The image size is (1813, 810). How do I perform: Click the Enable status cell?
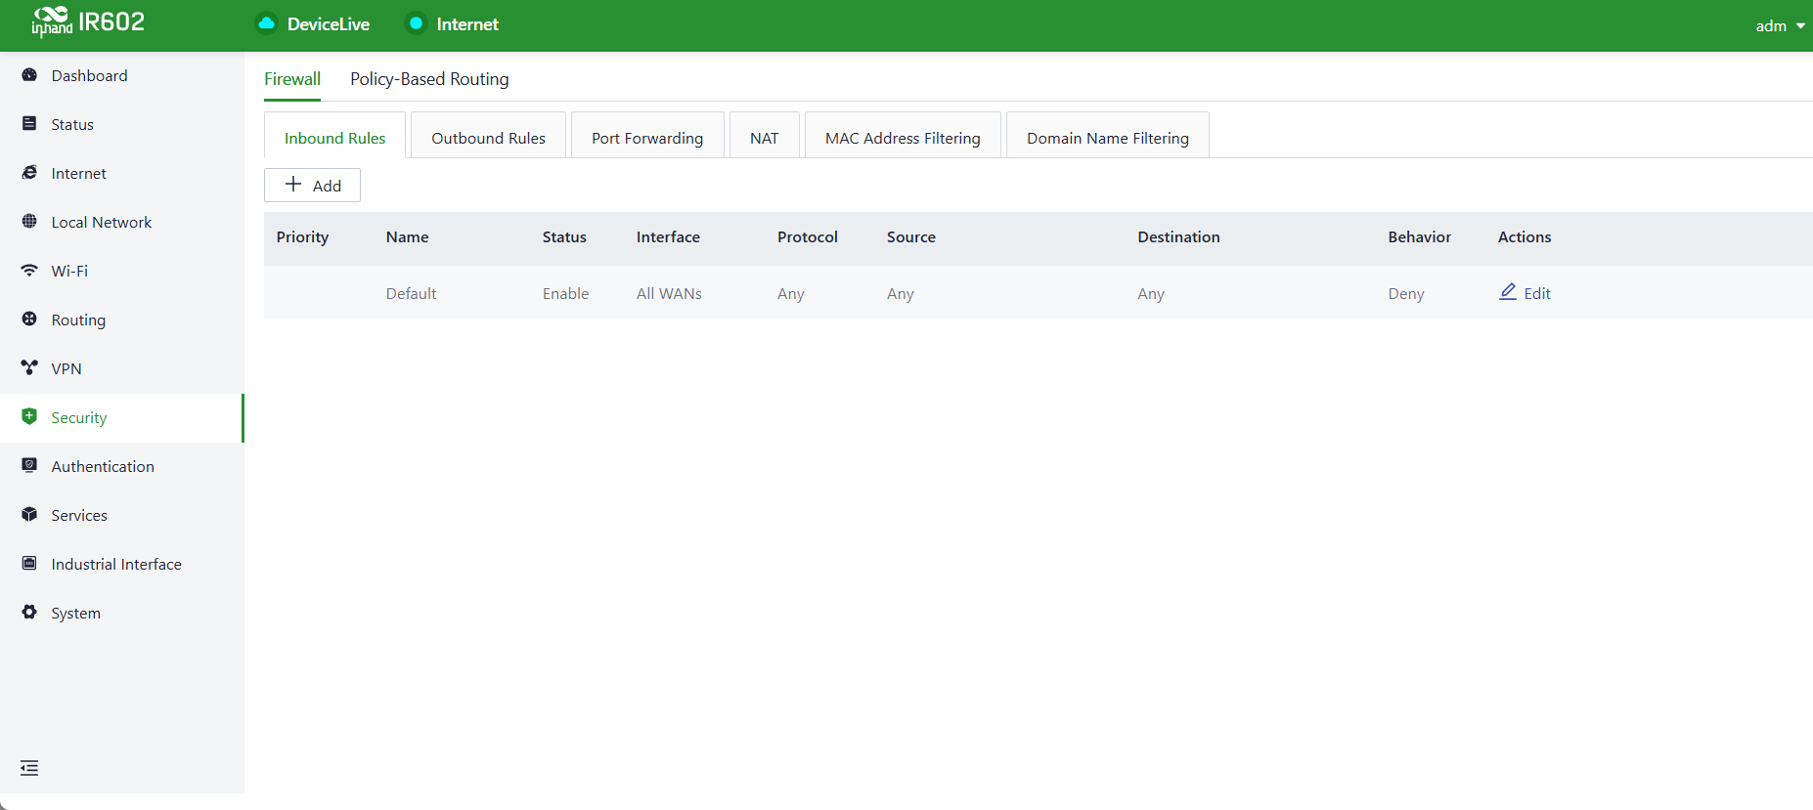[x=565, y=293]
